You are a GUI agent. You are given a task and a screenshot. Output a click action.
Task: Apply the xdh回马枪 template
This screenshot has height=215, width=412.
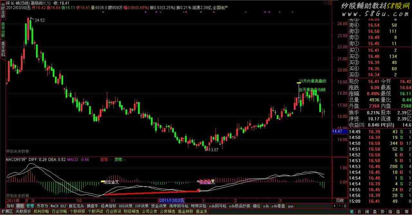pyautogui.click(x=218, y=206)
